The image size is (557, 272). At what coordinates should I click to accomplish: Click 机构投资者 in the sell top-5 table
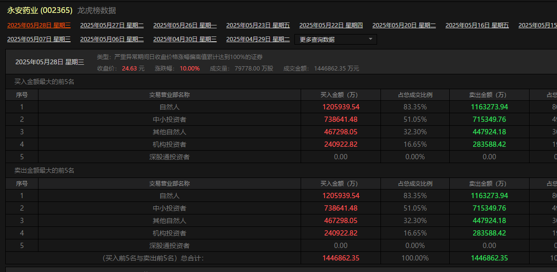pos(169,233)
